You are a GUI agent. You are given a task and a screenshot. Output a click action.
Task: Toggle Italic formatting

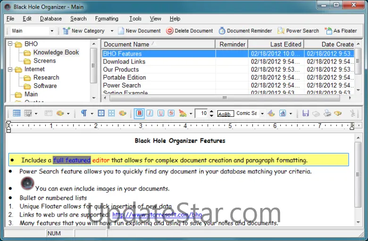[x=150, y=113]
